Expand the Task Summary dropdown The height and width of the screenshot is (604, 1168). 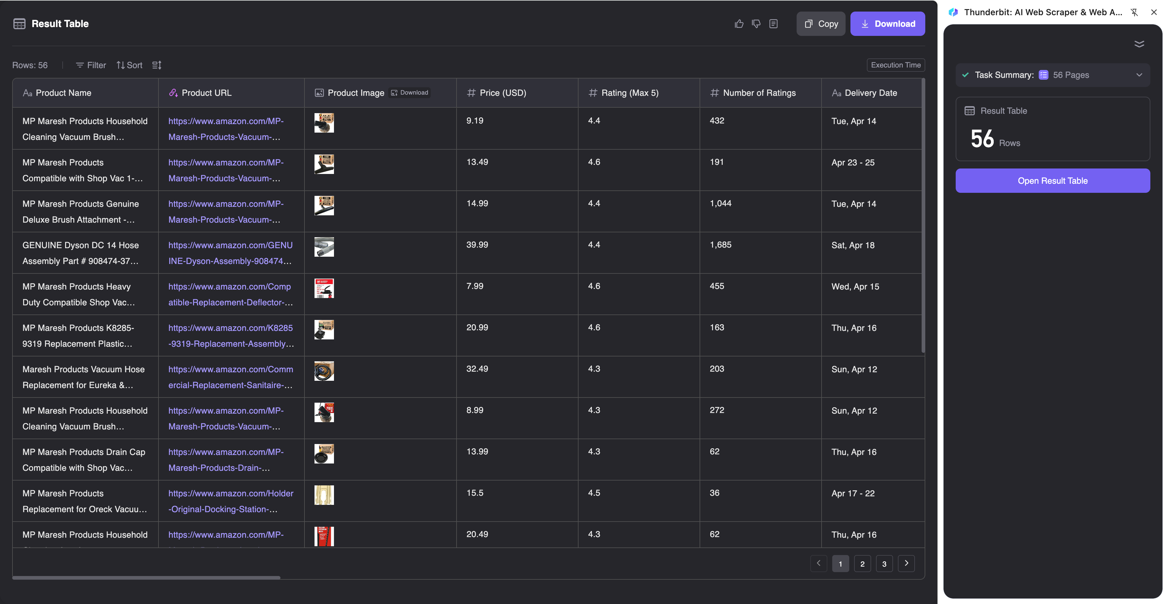point(1139,75)
